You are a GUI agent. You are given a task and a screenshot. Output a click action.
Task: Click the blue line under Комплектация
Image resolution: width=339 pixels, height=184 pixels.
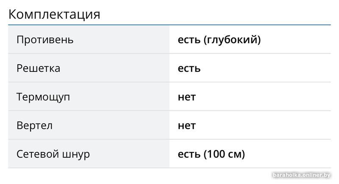click(x=169, y=25)
